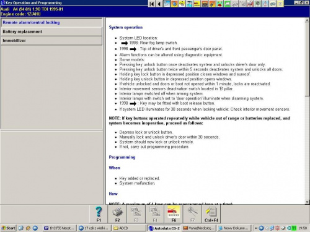Click 'If not, carry out programming procedure.'

pyautogui.click(x=154, y=147)
